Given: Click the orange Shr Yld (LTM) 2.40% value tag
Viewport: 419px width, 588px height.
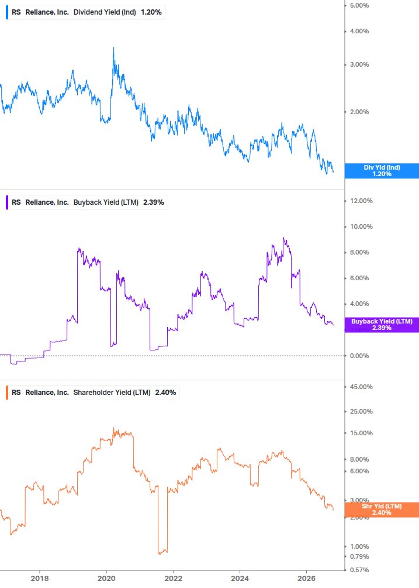Looking at the screenshot, I should point(382,510).
